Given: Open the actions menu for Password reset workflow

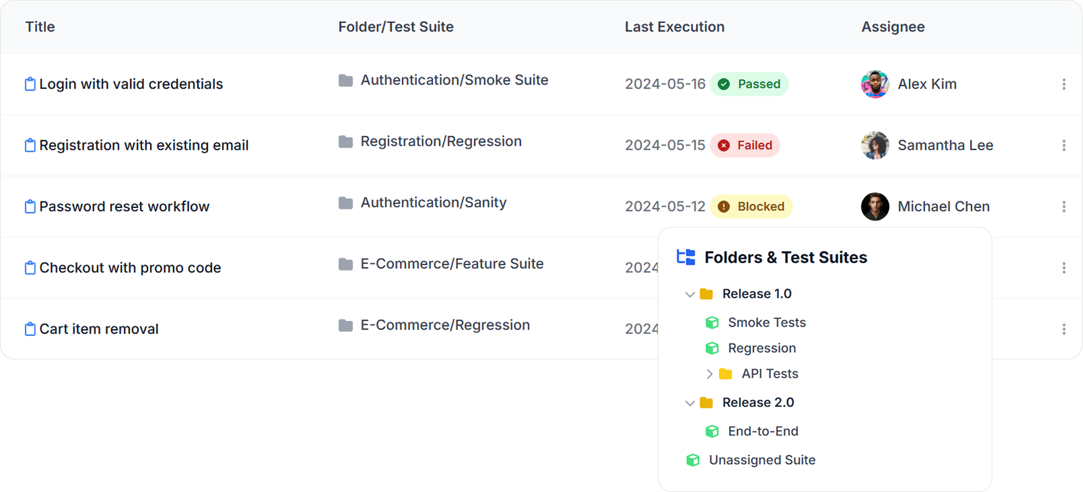Looking at the screenshot, I should pos(1063,206).
